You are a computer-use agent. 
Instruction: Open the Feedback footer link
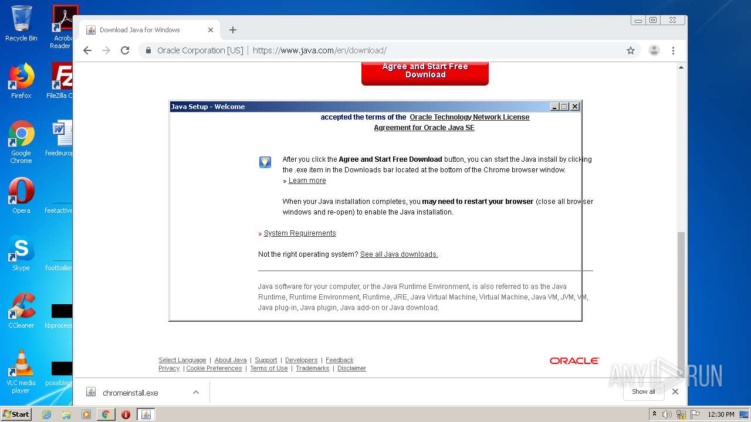(x=339, y=360)
